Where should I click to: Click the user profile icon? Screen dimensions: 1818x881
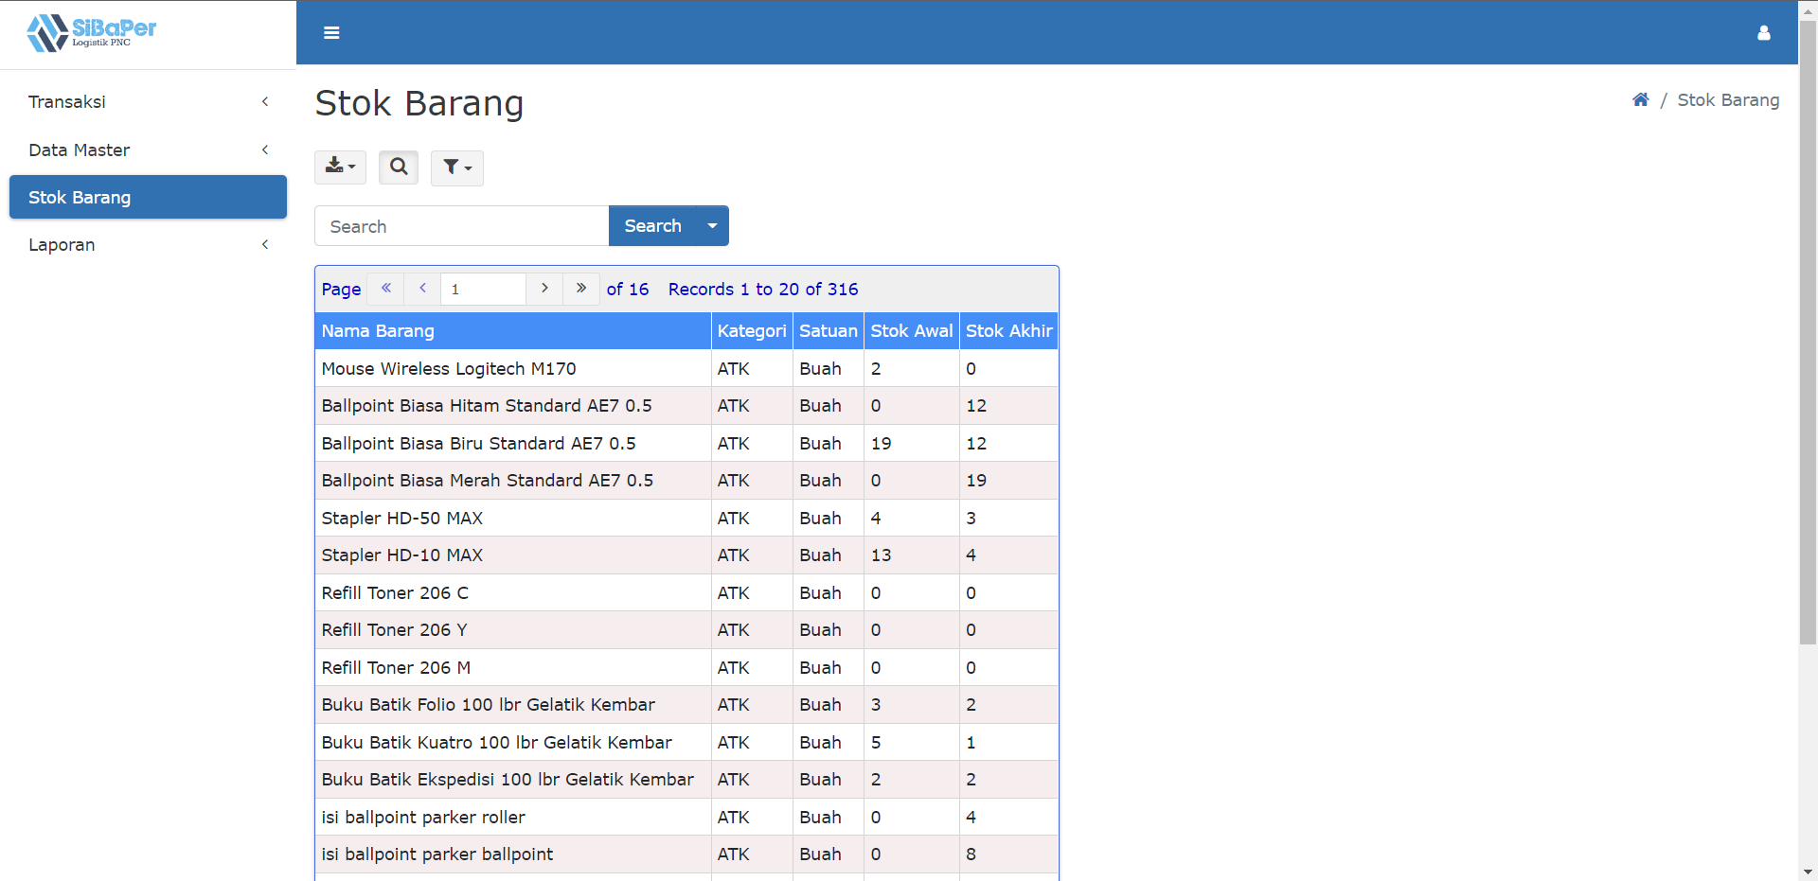(1764, 32)
